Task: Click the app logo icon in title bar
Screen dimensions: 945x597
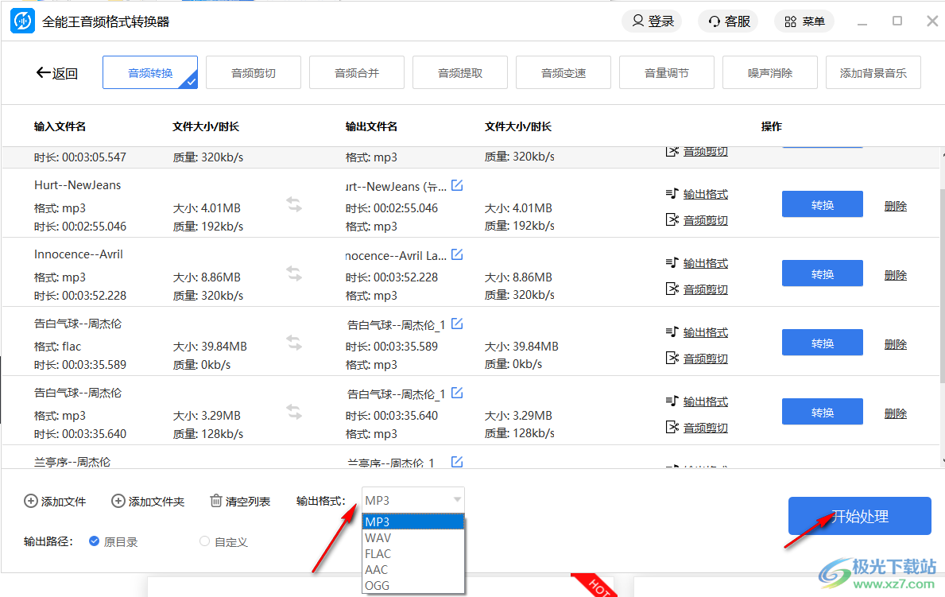Action: click(21, 21)
